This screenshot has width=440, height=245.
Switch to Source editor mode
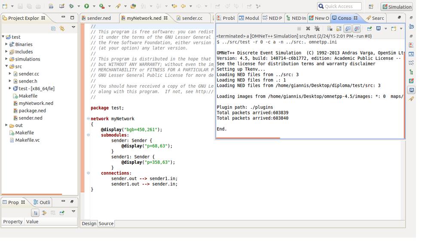106,224
